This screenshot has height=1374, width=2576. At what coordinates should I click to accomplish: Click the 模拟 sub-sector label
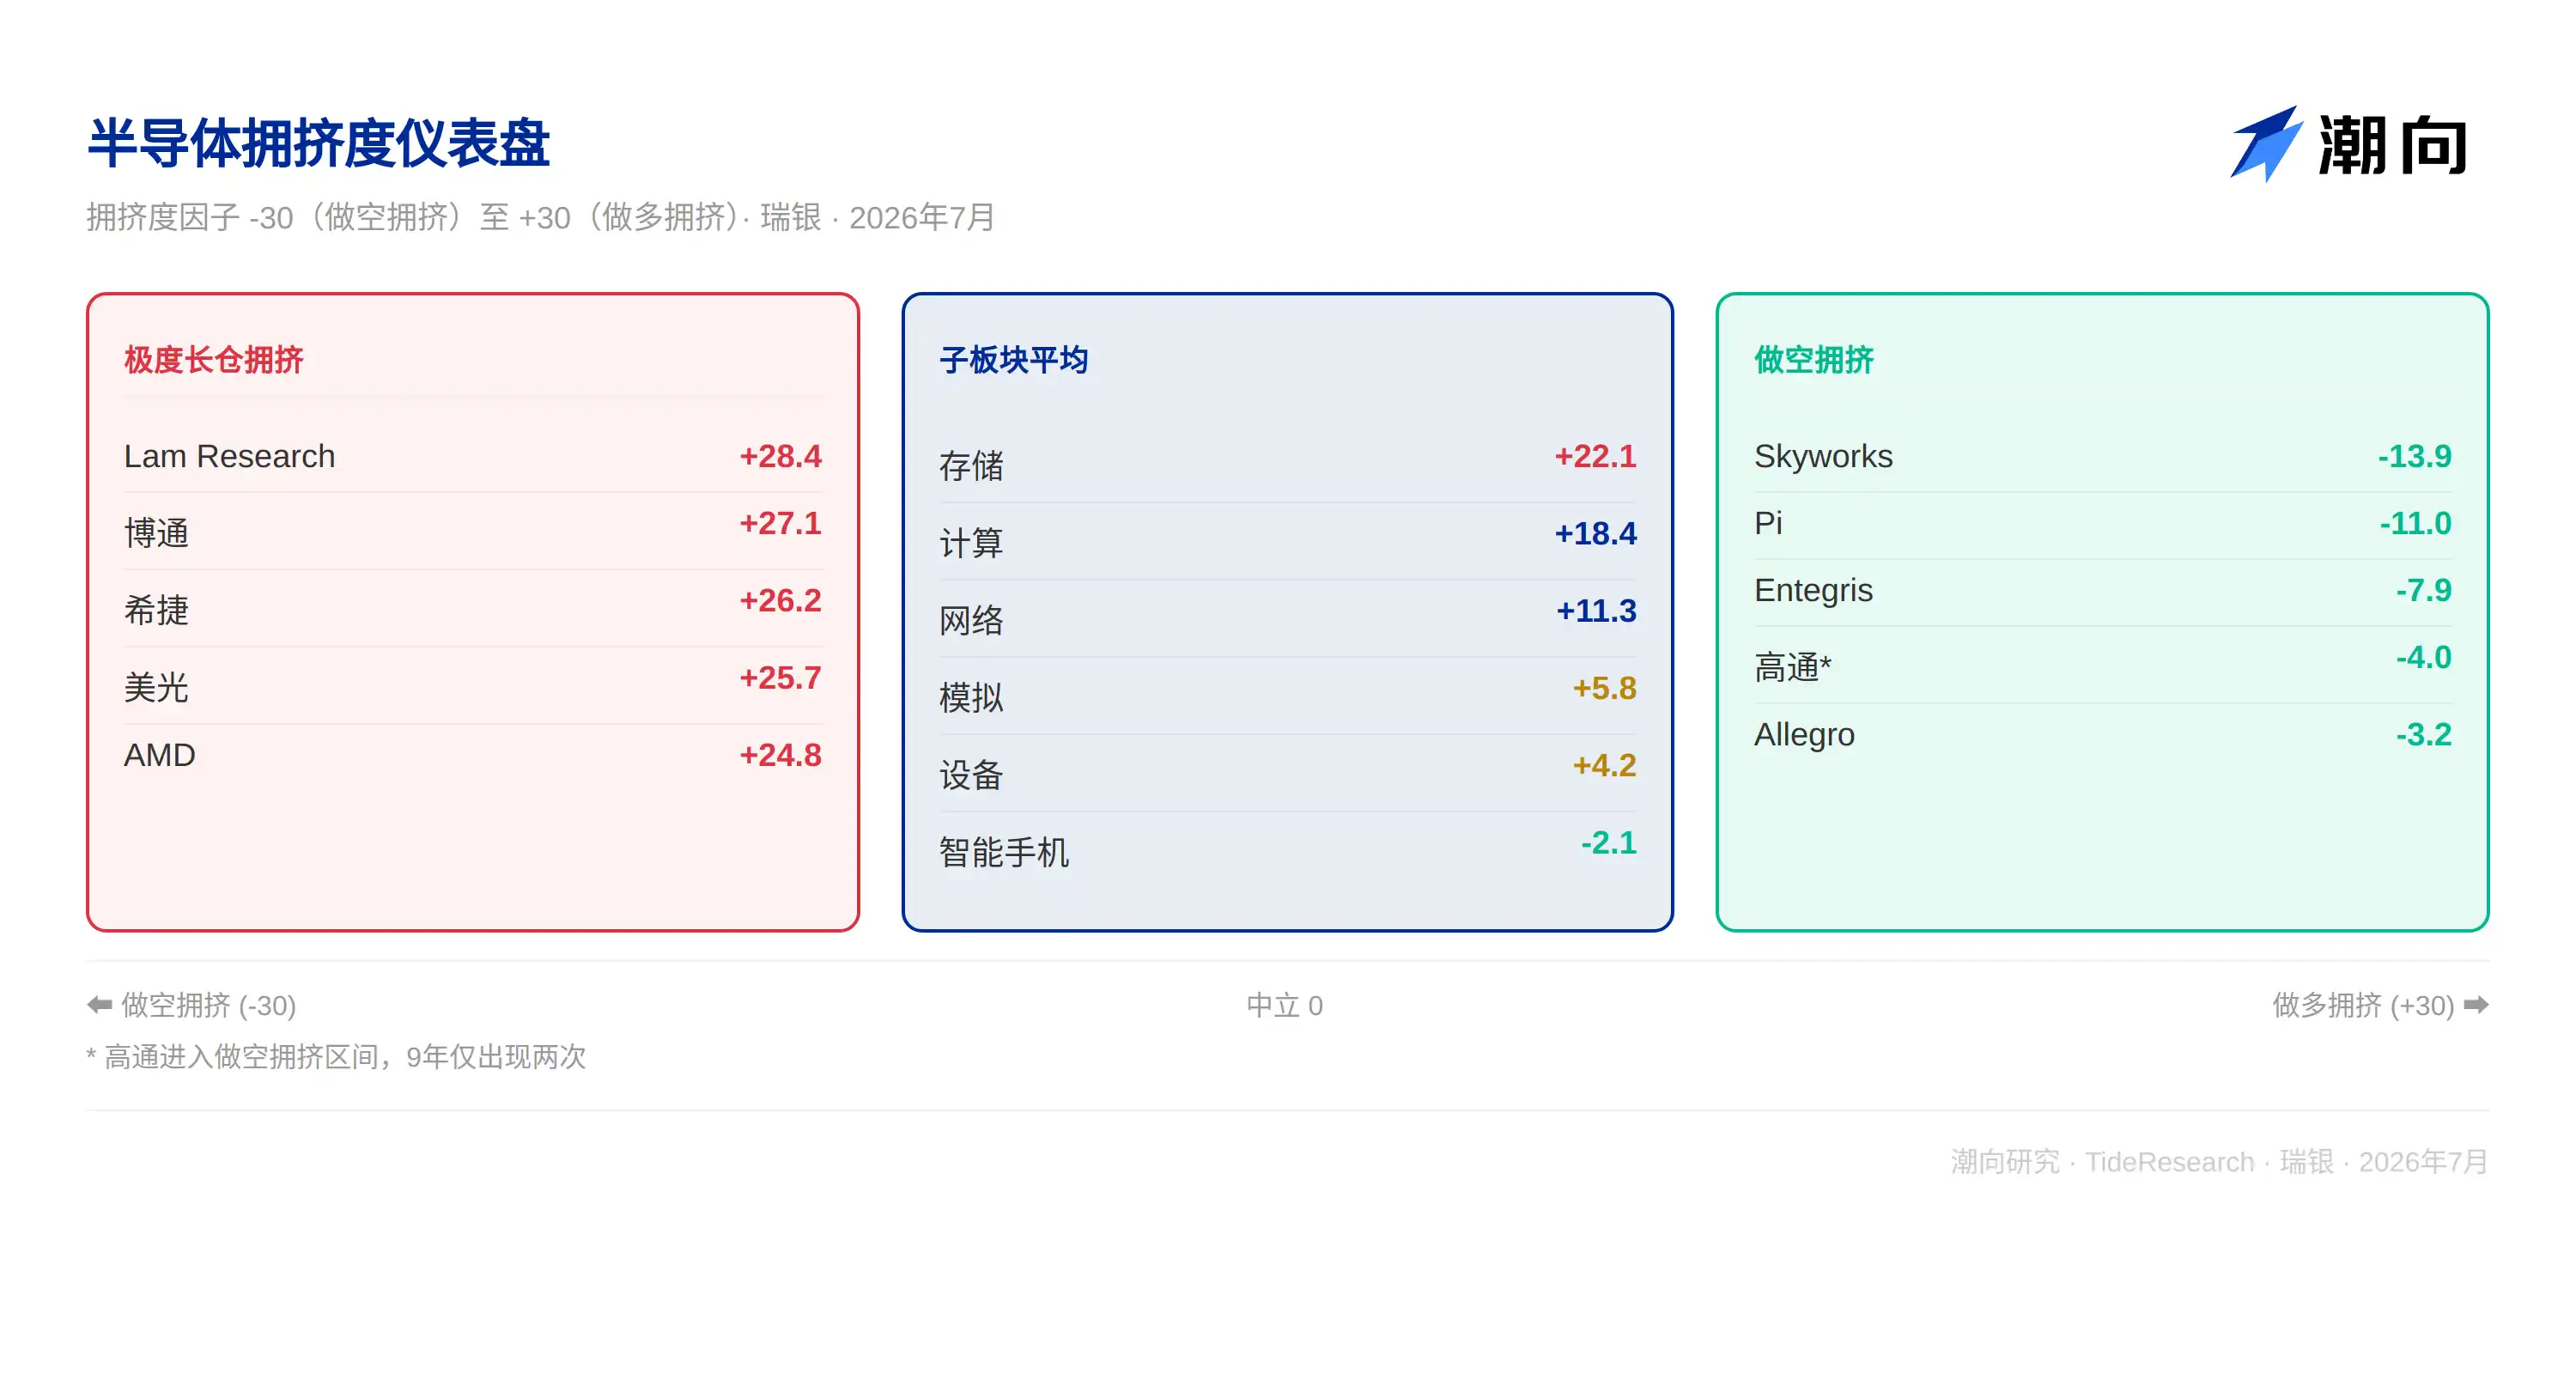click(x=971, y=697)
